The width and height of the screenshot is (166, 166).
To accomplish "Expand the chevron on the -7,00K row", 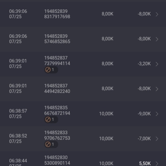I will [x=157, y=139].
